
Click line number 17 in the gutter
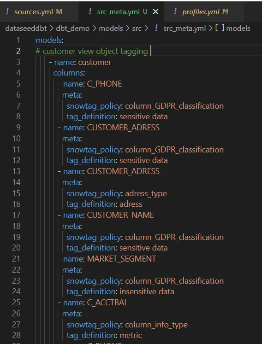[x=16, y=215]
